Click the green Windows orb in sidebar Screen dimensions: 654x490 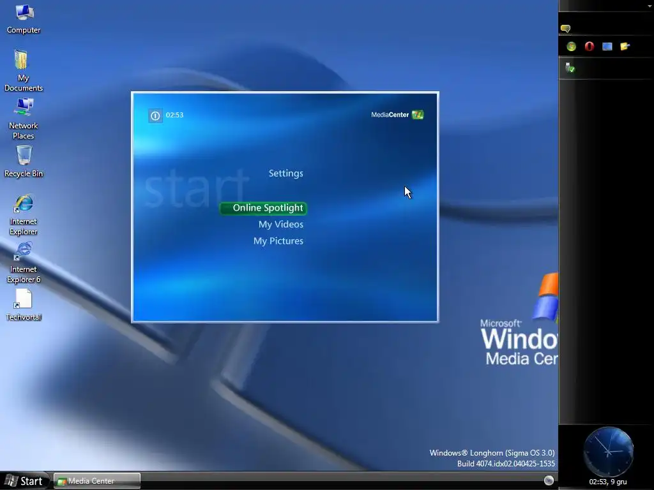click(x=572, y=47)
